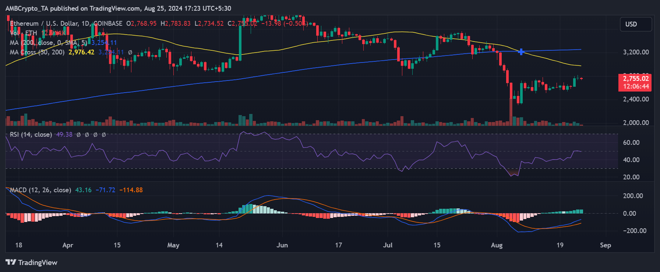Click the Vol · ETH legend label
This screenshot has width=660, height=272.
click(x=24, y=33)
